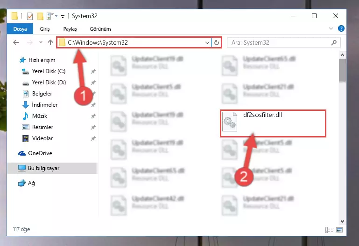
Task: Click the search magnifier icon
Action: (334, 42)
